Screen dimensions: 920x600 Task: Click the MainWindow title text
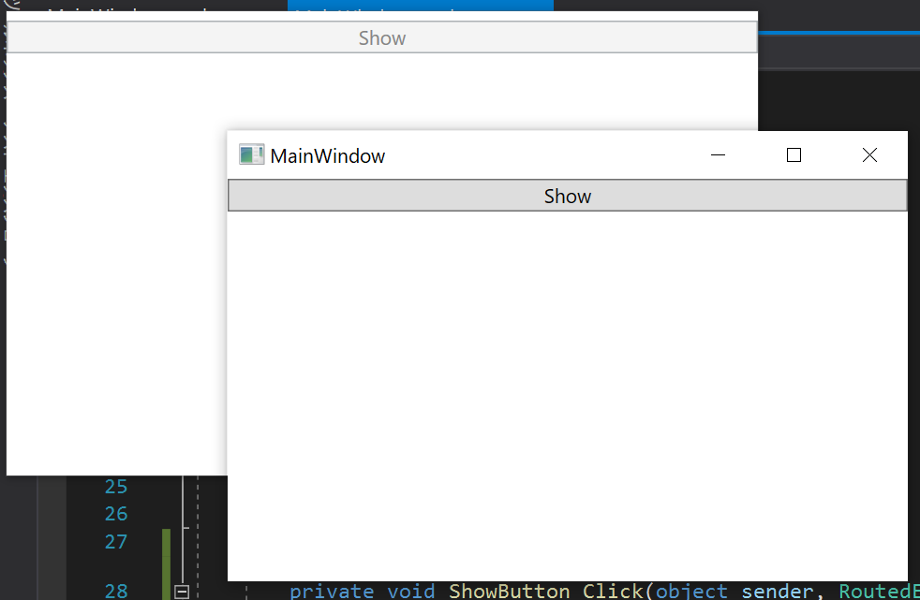point(327,156)
